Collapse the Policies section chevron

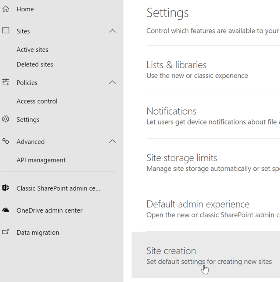click(112, 83)
